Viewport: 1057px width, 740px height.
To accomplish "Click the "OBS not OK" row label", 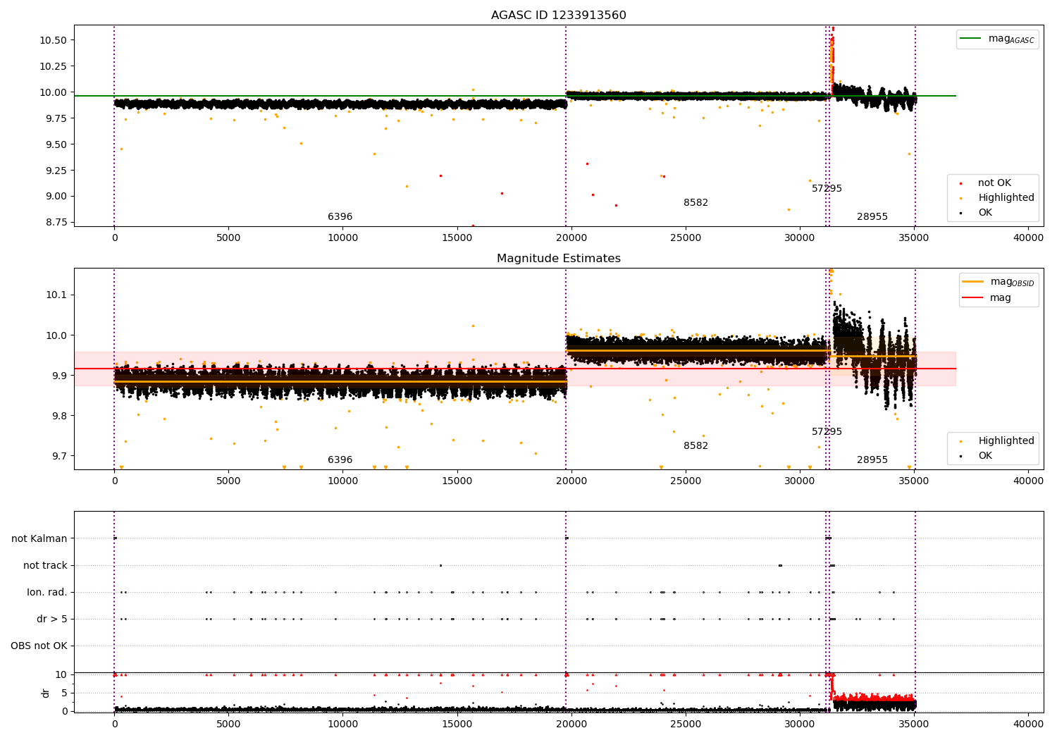I will pyautogui.click(x=39, y=646).
